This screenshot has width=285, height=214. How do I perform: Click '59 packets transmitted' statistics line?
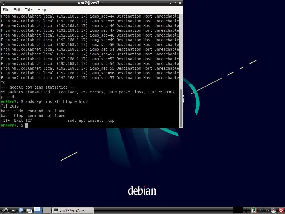pos(88,92)
